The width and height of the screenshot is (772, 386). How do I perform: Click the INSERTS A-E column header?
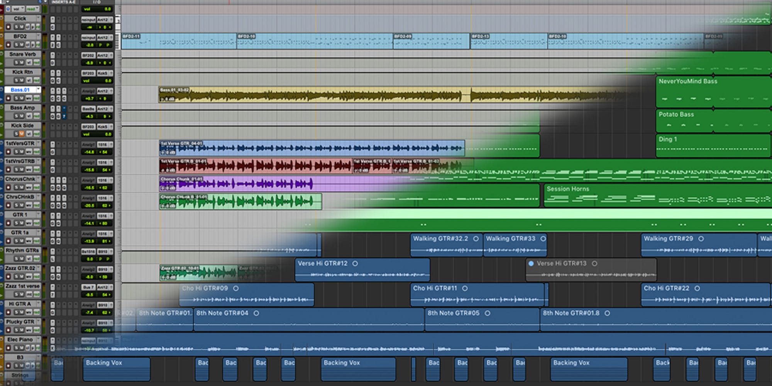[x=64, y=2]
